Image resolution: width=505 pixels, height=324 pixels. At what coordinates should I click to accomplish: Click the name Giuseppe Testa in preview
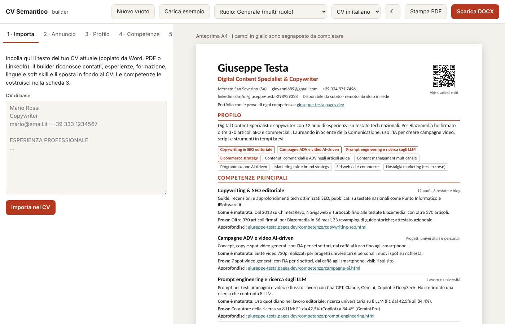(x=253, y=68)
